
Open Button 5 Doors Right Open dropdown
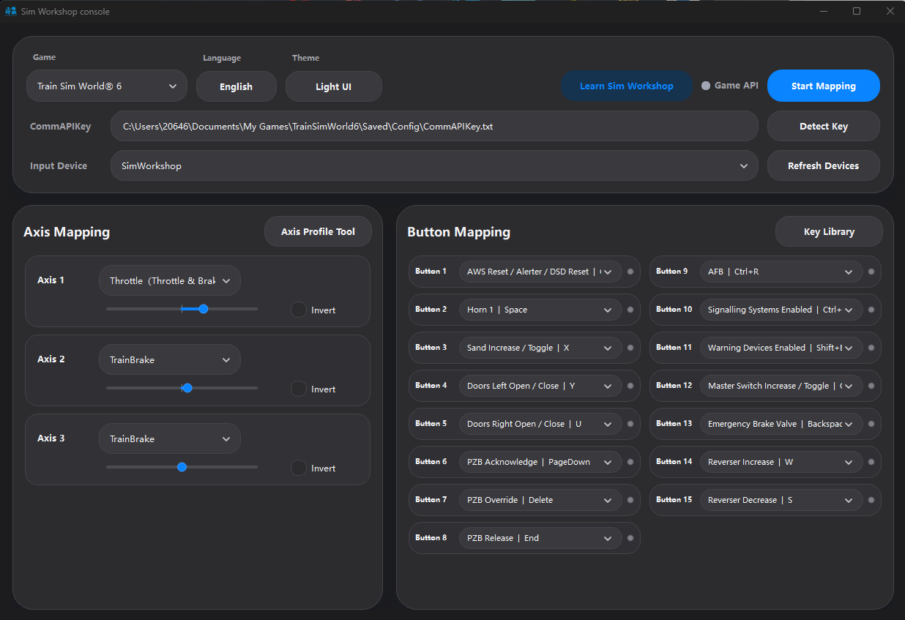(540, 424)
